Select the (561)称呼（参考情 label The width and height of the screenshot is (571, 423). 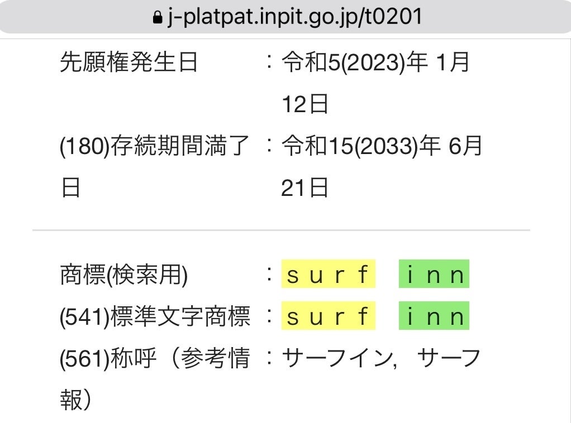pos(155,359)
